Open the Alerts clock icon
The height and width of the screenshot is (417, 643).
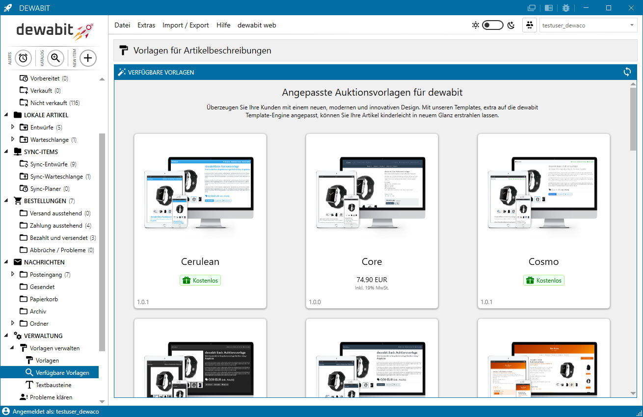(x=23, y=58)
